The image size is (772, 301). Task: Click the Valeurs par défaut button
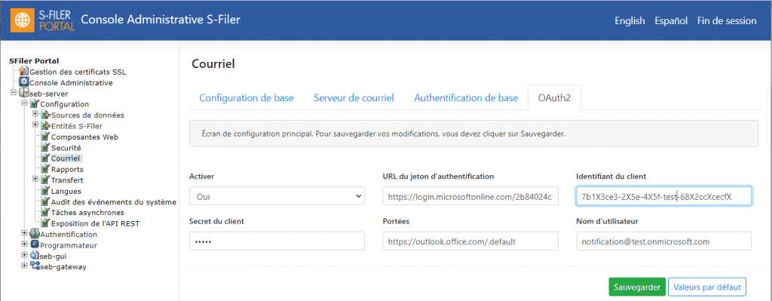pos(707,287)
